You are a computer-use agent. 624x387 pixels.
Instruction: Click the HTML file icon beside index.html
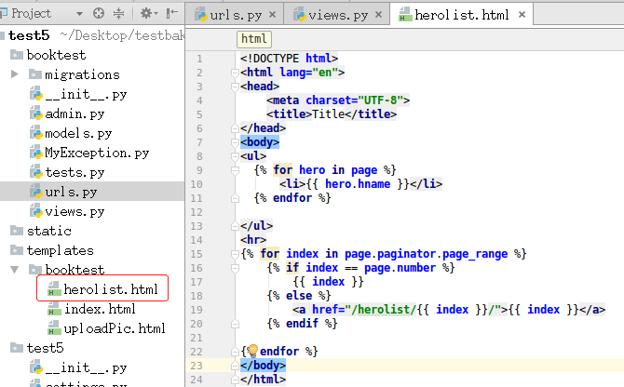click(x=54, y=309)
